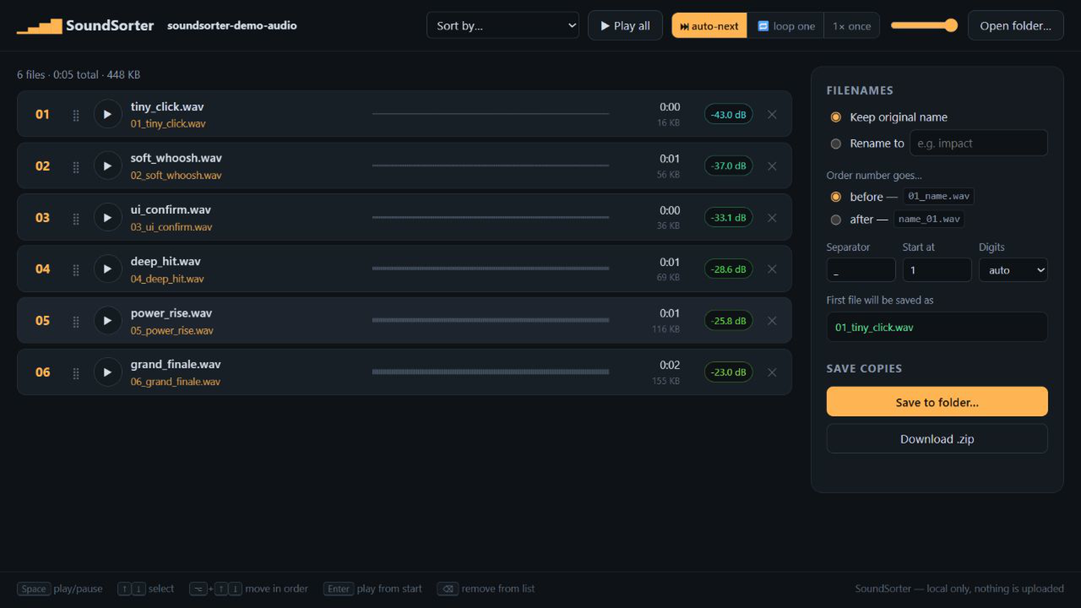This screenshot has width=1081, height=608.
Task: Click the -28.6 dB loudness badge
Action: coord(728,269)
